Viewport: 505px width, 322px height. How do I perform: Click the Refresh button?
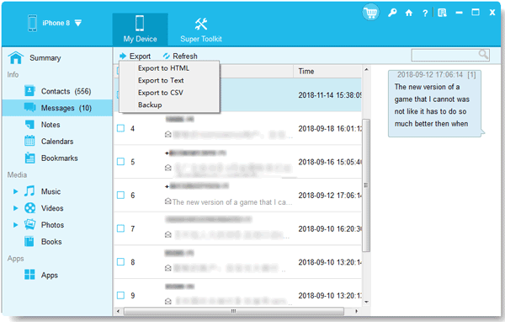pos(180,56)
